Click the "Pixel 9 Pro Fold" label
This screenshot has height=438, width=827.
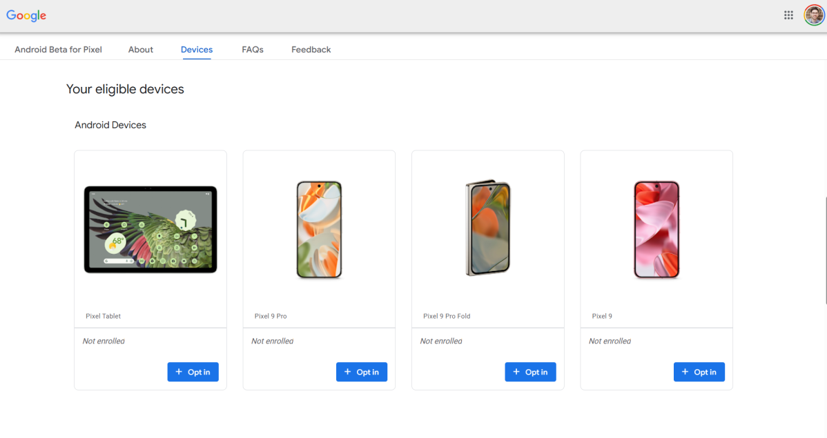447,316
